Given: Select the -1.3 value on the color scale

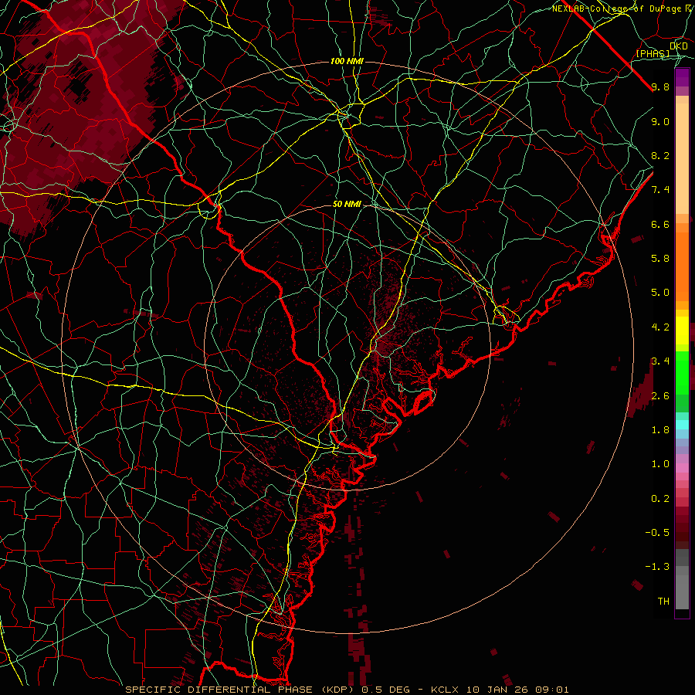Looking at the screenshot, I should coord(657,567).
